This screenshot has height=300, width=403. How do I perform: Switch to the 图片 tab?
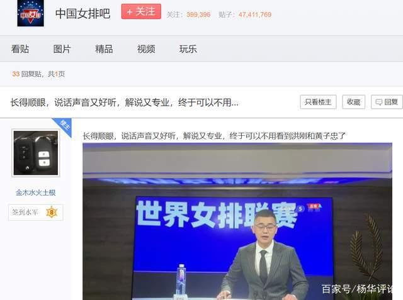62,49
